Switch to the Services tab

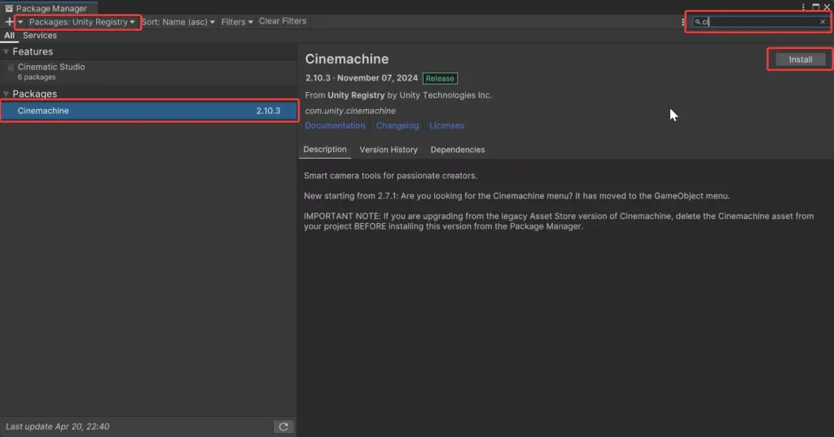tap(40, 36)
